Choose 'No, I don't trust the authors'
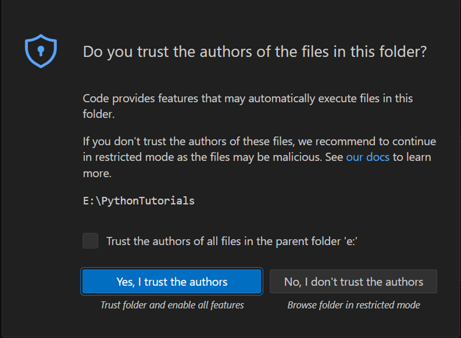This screenshot has height=338, width=461. (x=353, y=282)
